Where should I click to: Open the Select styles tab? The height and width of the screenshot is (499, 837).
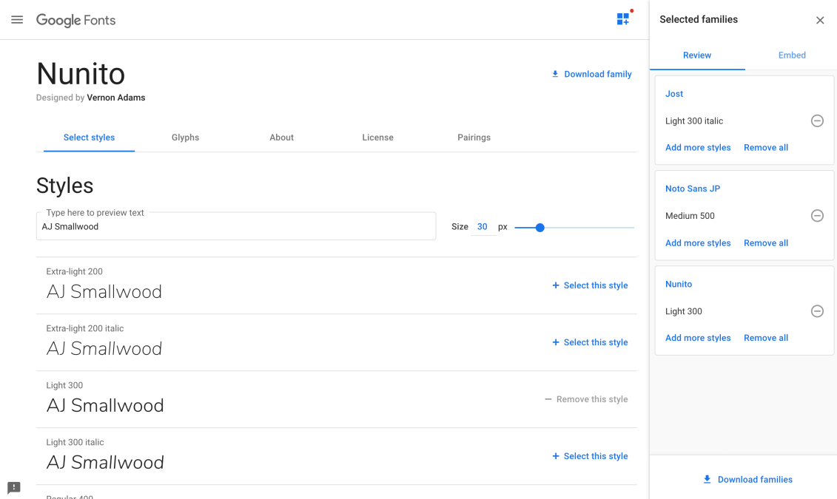coord(89,138)
